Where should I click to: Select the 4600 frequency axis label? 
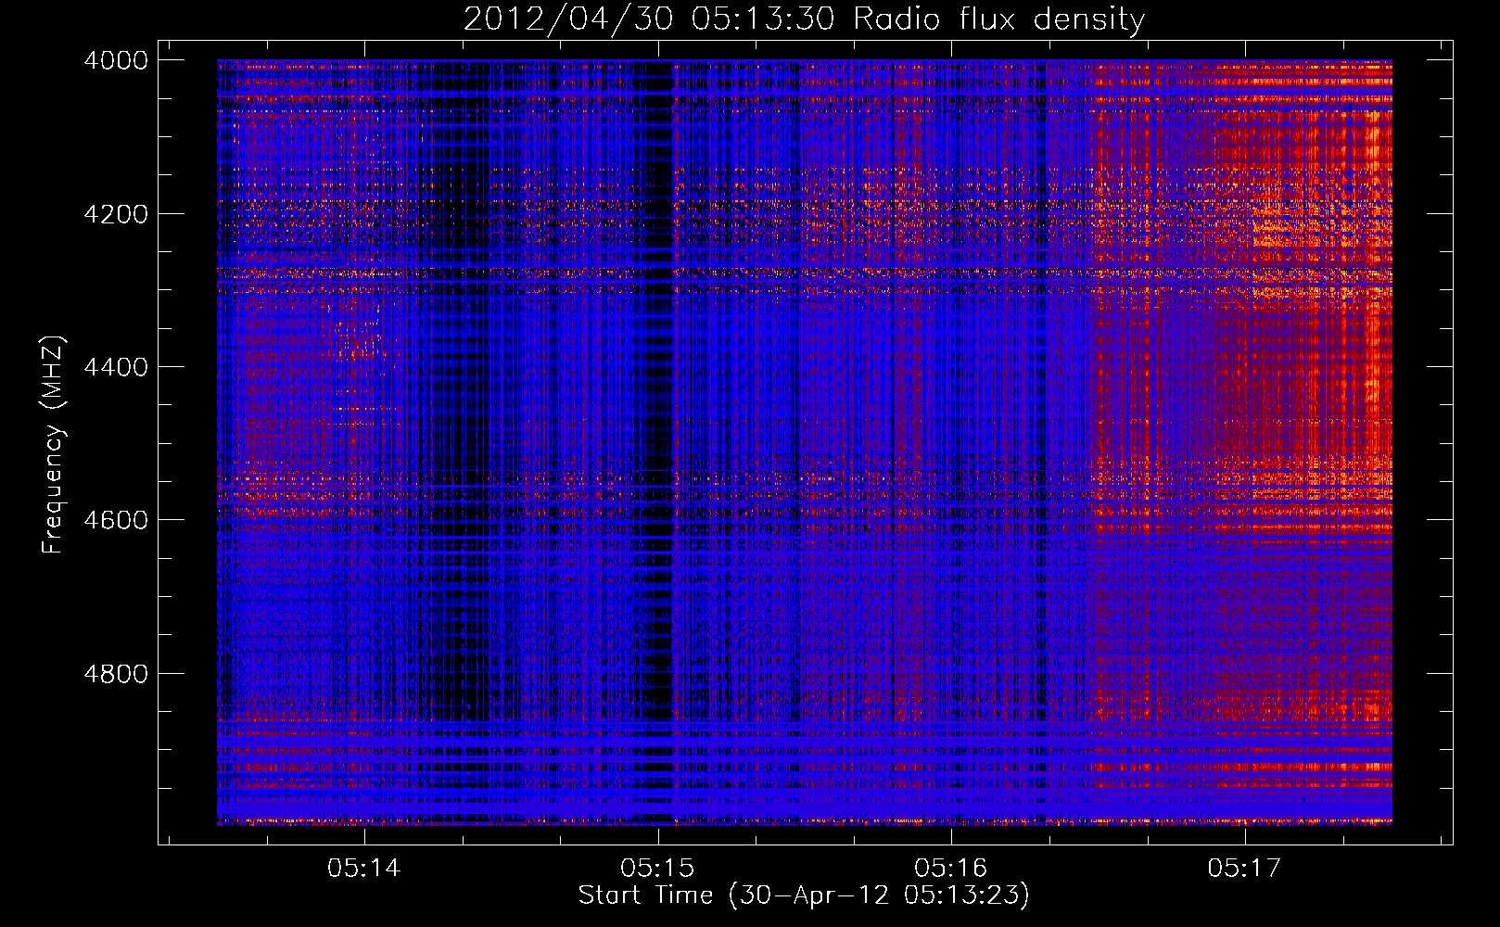pyautogui.click(x=116, y=520)
